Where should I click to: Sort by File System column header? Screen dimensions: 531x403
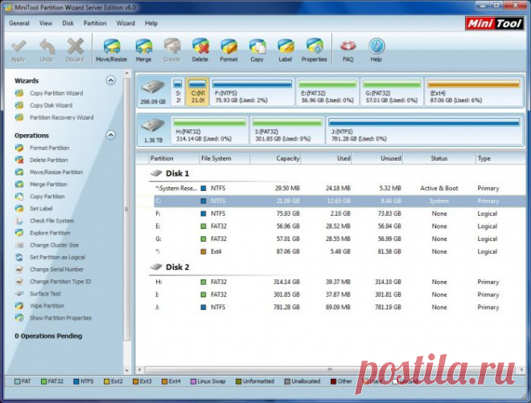[x=224, y=158]
